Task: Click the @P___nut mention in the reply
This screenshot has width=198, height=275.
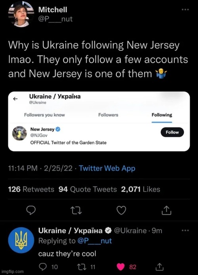Action: (x=95, y=241)
